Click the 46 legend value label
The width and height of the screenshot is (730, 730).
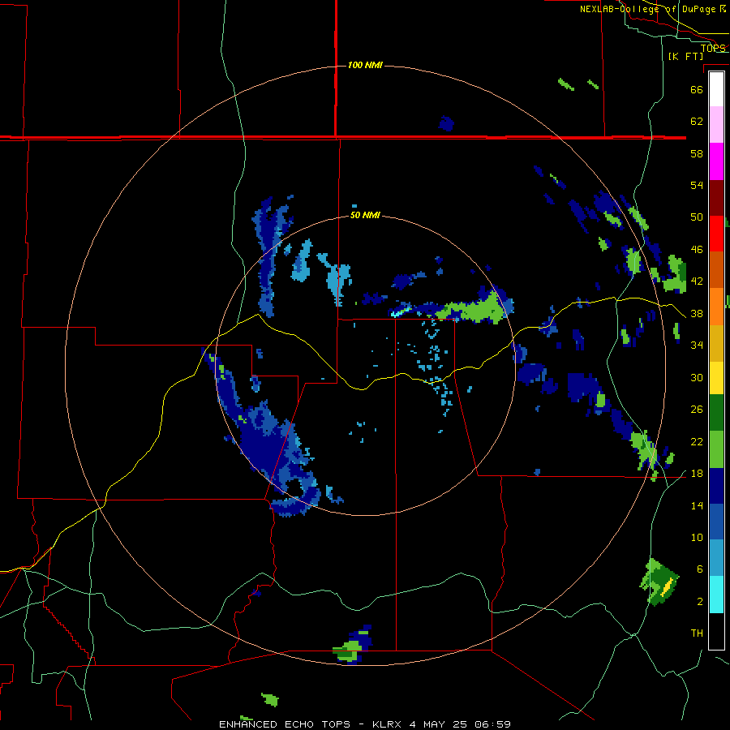[x=697, y=249]
